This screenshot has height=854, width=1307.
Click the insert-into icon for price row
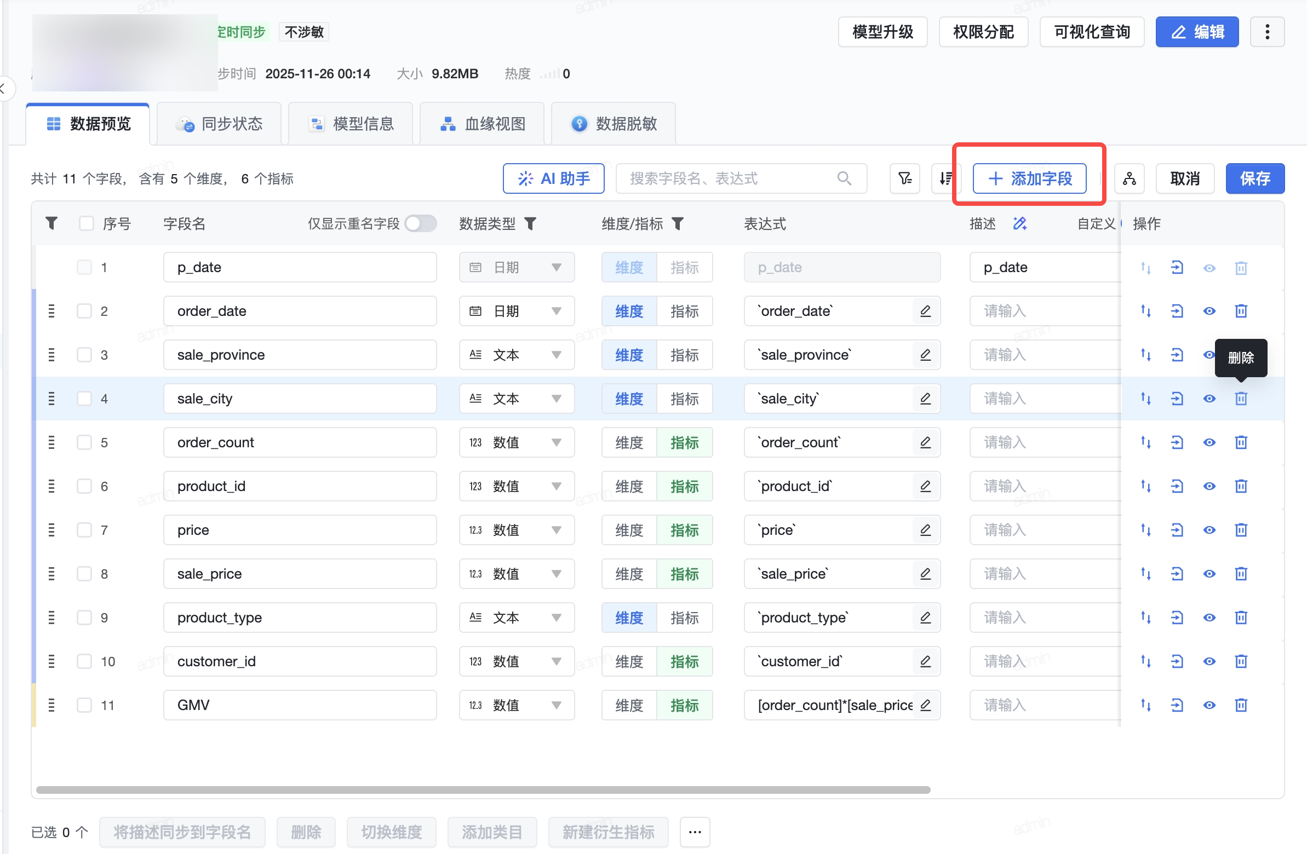coord(1177,530)
